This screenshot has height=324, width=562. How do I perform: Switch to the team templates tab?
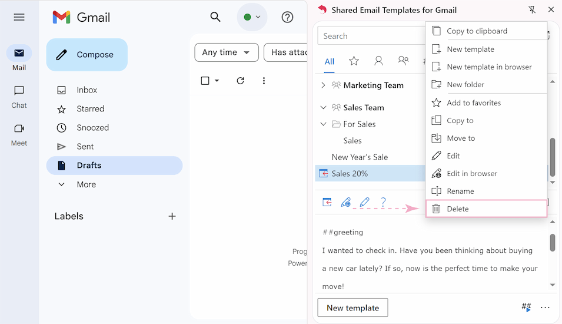403,61
